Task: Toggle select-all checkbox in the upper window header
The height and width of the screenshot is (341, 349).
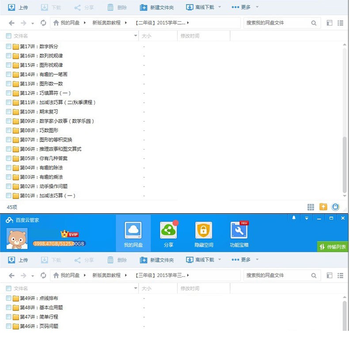Action: [9, 36]
